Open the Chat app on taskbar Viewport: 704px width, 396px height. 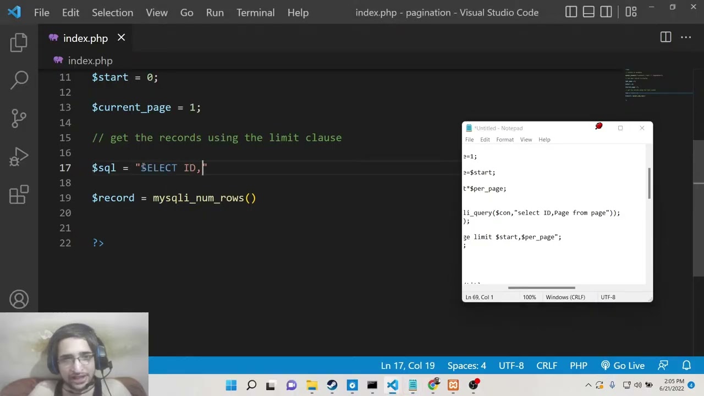tap(291, 385)
